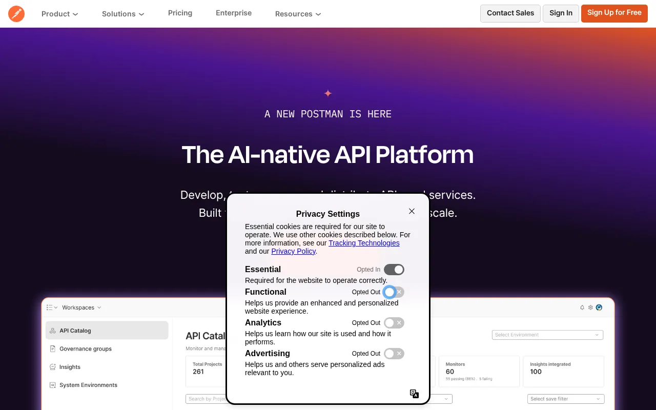Screen dimensions: 656x410
Task: Click the Sign In button
Action: coord(561,13)
